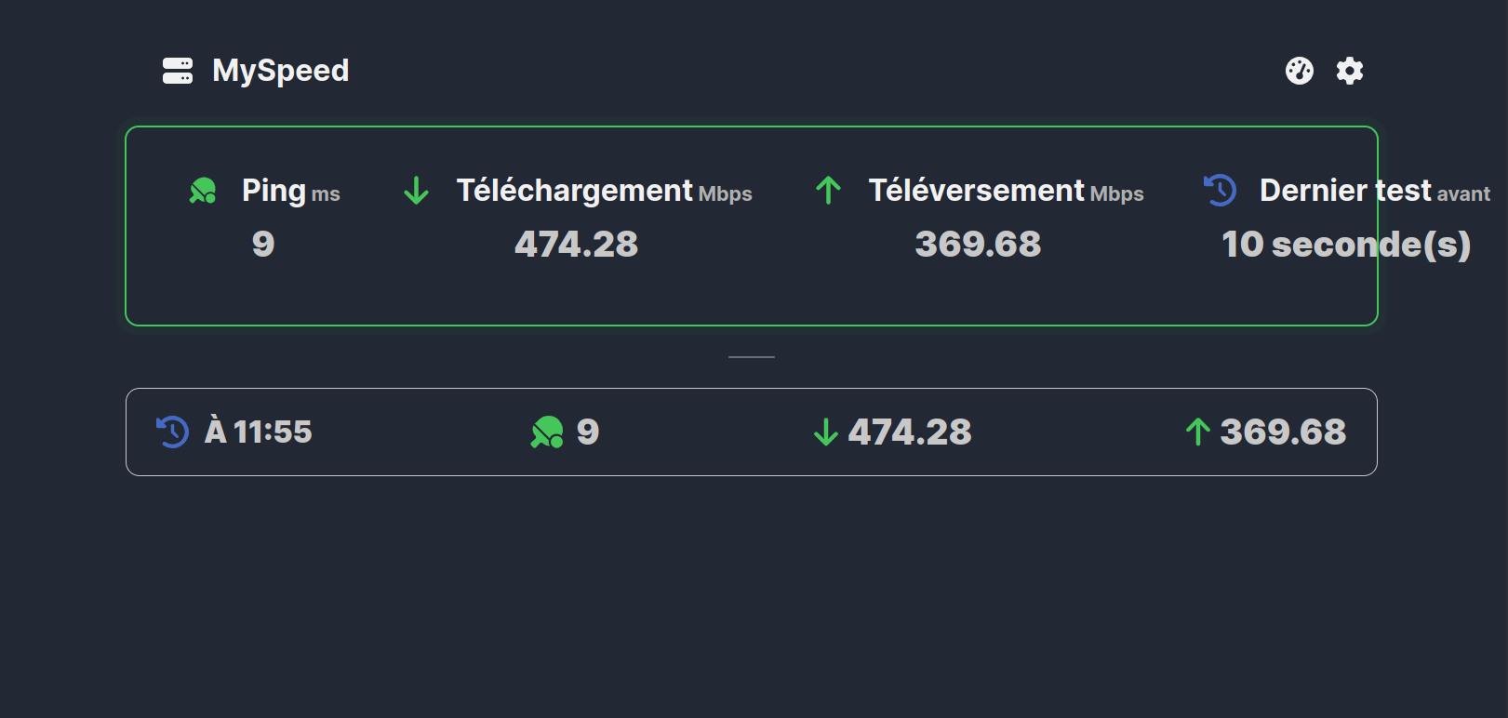
Task: Open settings via the gear icon
Action: (x=1349, y=71)
